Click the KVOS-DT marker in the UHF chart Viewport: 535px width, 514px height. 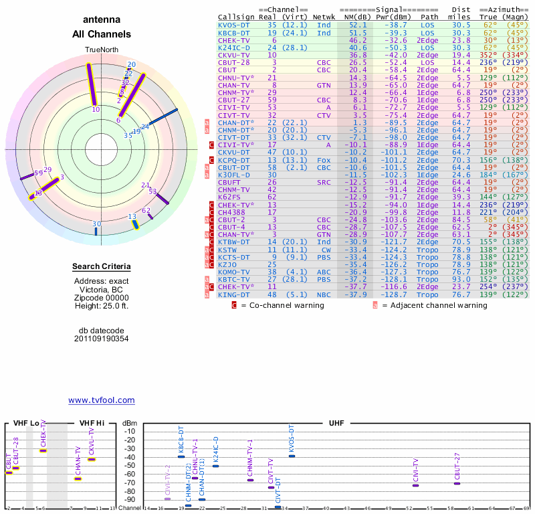[x=292, y=456]
